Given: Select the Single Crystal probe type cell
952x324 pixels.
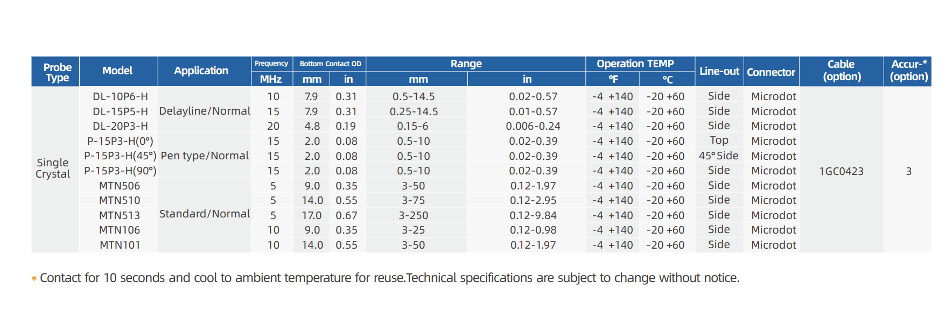Looking at the screenshot, I should 53,168.
